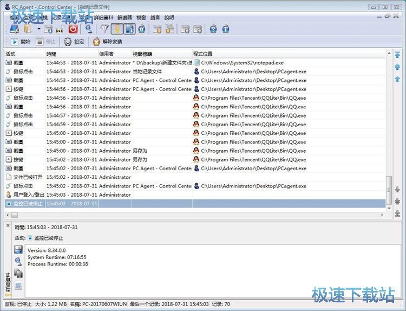Click the red power button icon
Viewport: 406px width, 311px height.
(73, 29)
